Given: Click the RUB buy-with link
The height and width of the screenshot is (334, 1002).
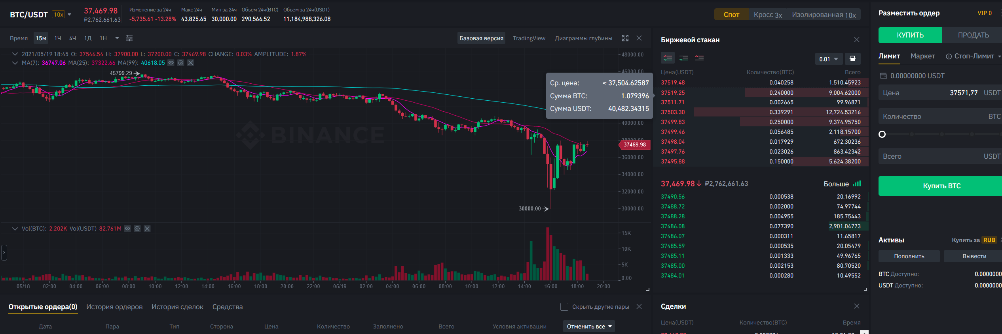Looking at the screenshot, I should click(989, 240).
